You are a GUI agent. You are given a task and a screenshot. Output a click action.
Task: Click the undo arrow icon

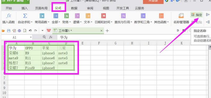pos(30,31)
